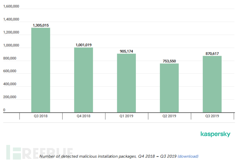This screenshot has width=241, height=162.
Task: Select the Q1 2019 axis label
Action: click(126, 116)
